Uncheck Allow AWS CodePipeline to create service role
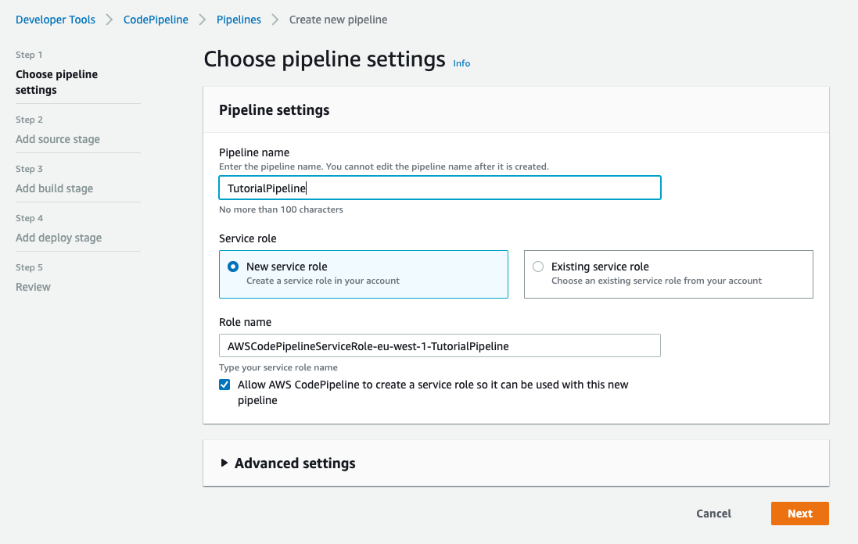The height and width of the screenshot is (544, 858). coord(225,385)
